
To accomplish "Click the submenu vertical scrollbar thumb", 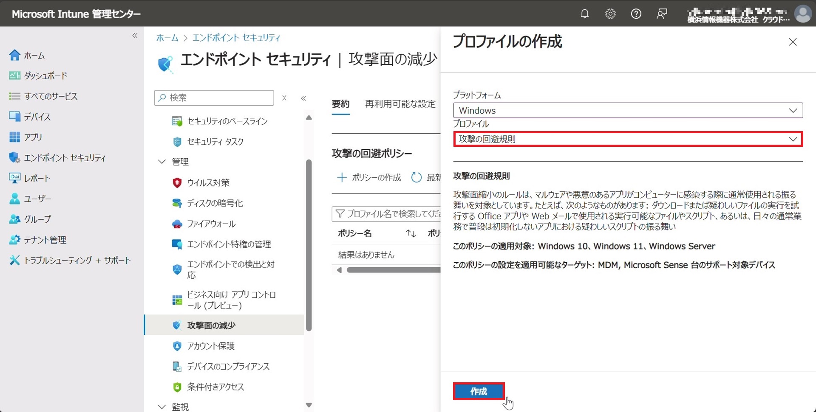I will pyautogui.click(x=309, y=245).
